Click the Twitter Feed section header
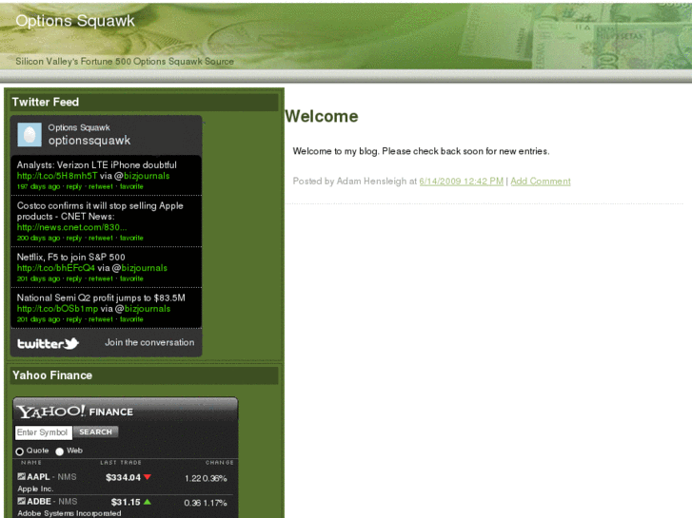 coord(145,103)
